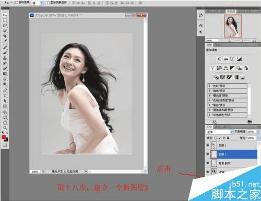Add a Vibrance adjustment layer

pyautogui.click(x=212, y=68)
